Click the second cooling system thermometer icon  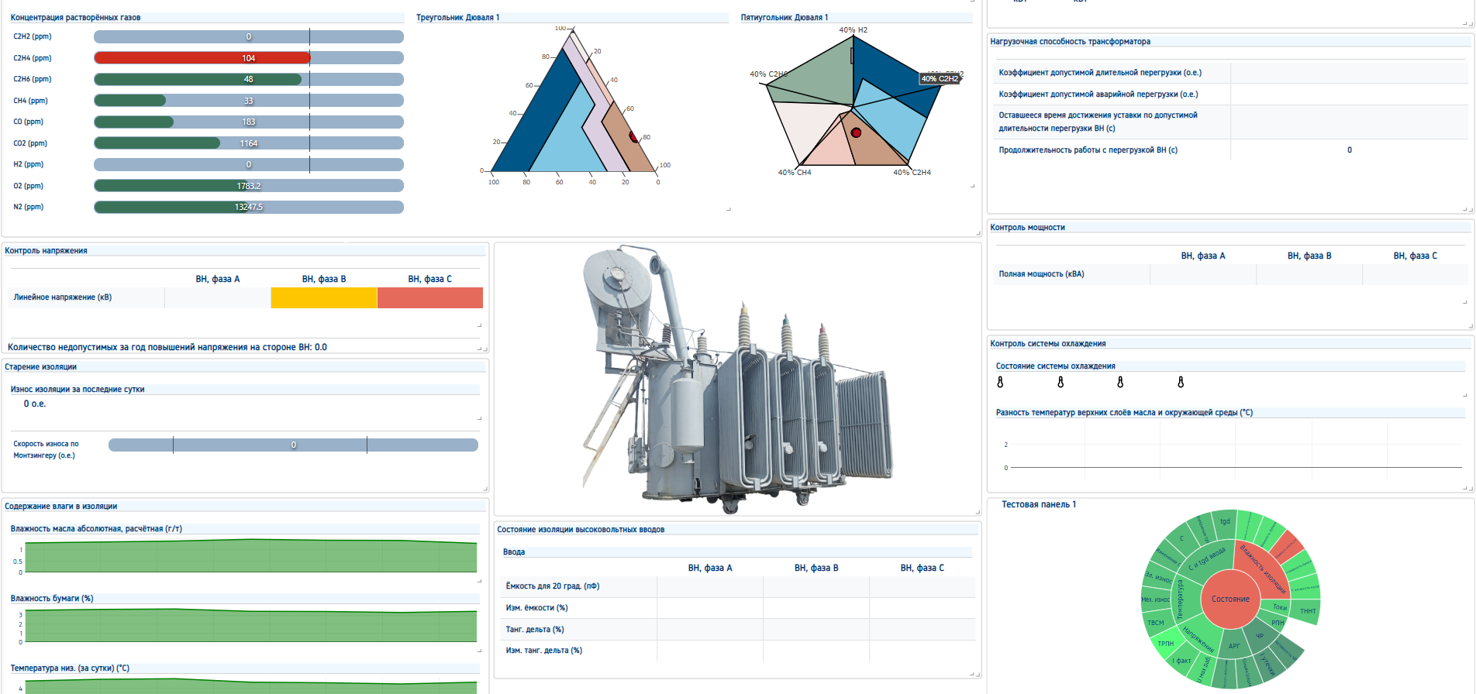tap(1060, 382)
